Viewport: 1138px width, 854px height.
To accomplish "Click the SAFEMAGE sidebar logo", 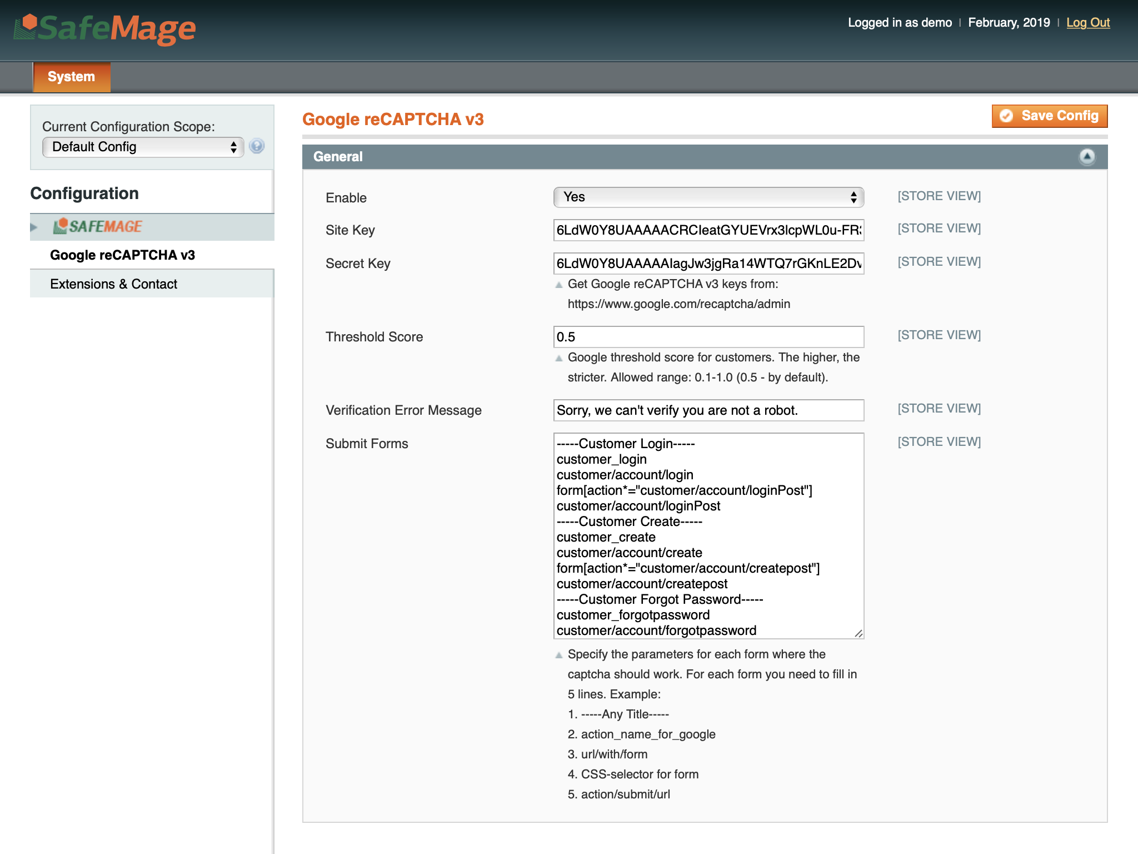I will point(98,226).
